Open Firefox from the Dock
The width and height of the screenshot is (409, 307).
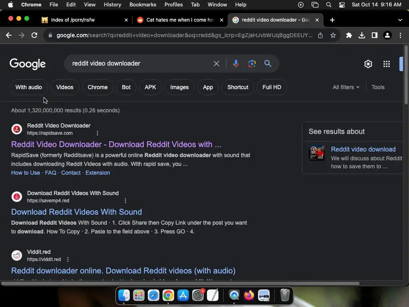(249, 295)
